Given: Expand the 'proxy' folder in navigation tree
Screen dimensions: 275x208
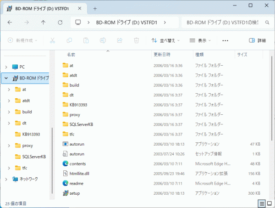Looking at the screenshot, I should 9,146.
